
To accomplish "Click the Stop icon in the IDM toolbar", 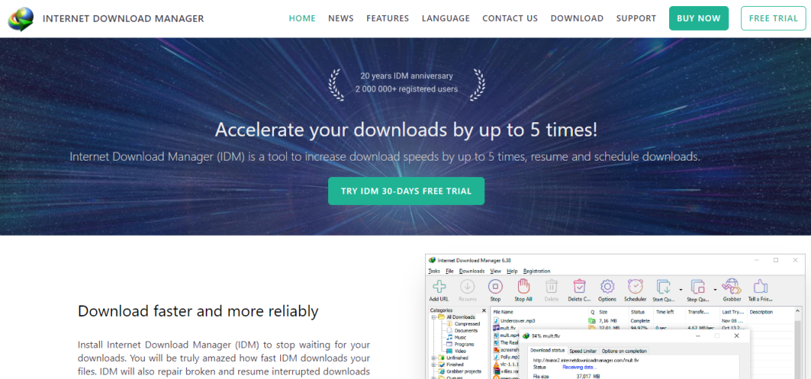I will [496, 287].
